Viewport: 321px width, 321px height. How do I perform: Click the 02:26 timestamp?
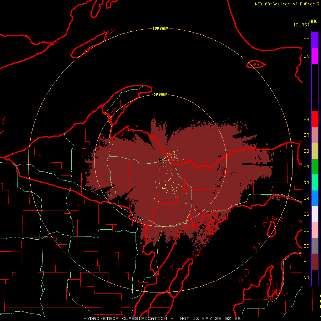click(233, 319)
